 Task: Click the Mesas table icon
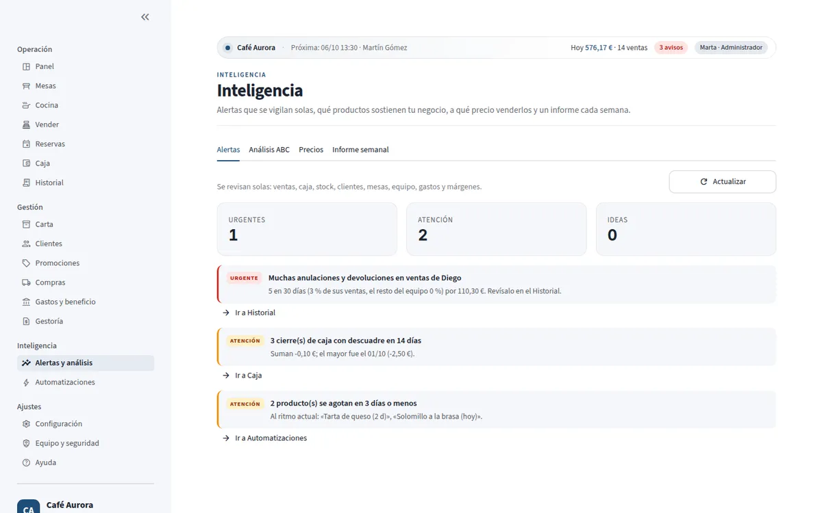[26, 86]
